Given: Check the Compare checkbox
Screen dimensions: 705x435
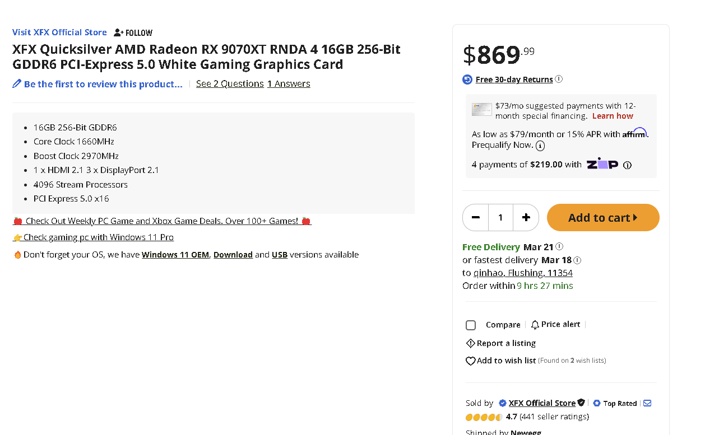Looking at the screenshot, I should coord(471,325).
